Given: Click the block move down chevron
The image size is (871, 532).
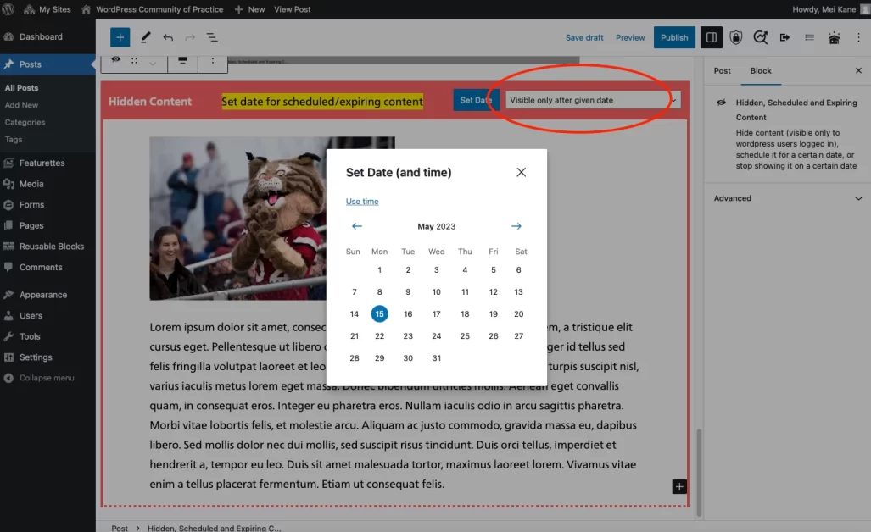Looking at the screenshot, I should [153, 64].
